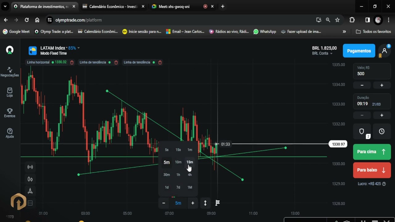Screen dimensions: 395x222
Task: Reload the olymptrade page
Action: pos(27,20)
